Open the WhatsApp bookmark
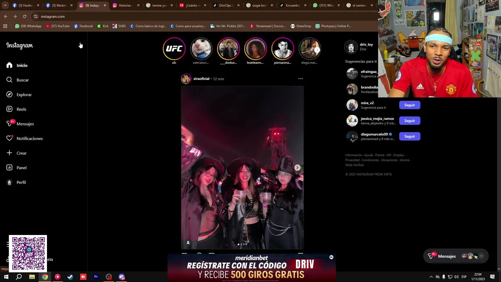Screen dimensions: 501x282 28,26
